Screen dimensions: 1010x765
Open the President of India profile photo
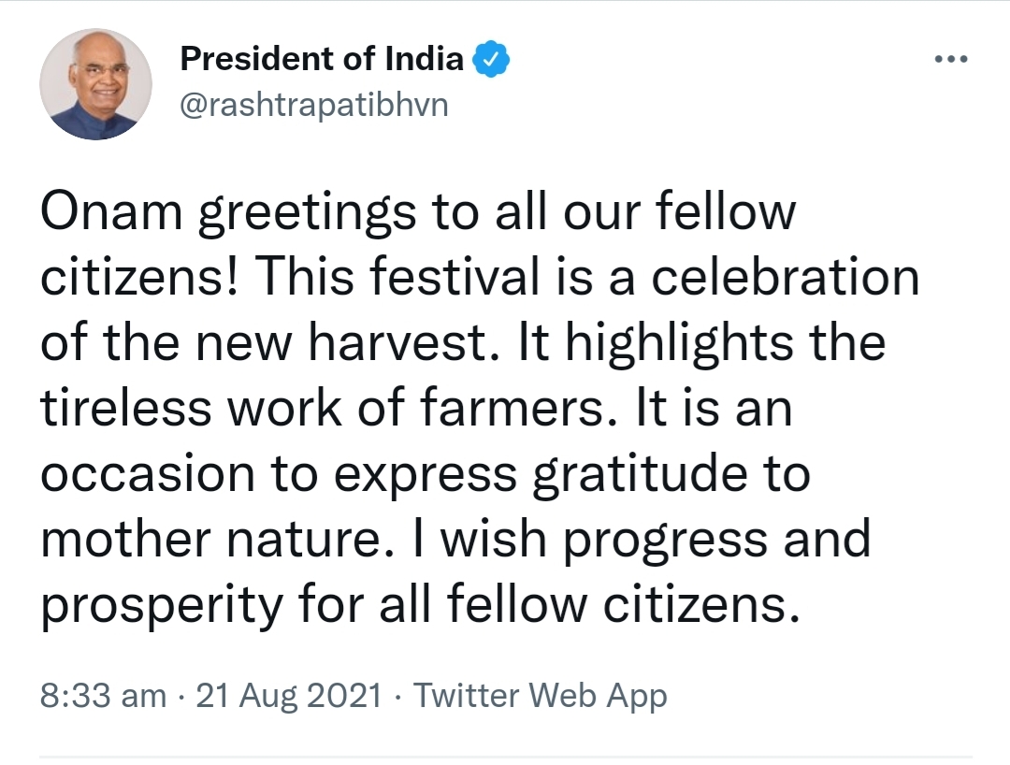96,84
